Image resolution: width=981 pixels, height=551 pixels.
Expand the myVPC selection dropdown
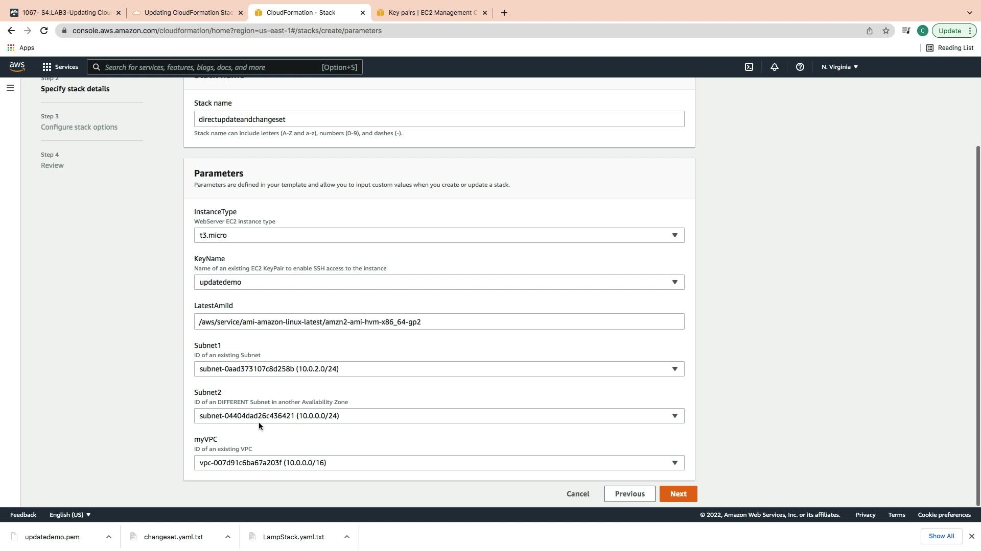coord(439,463)
